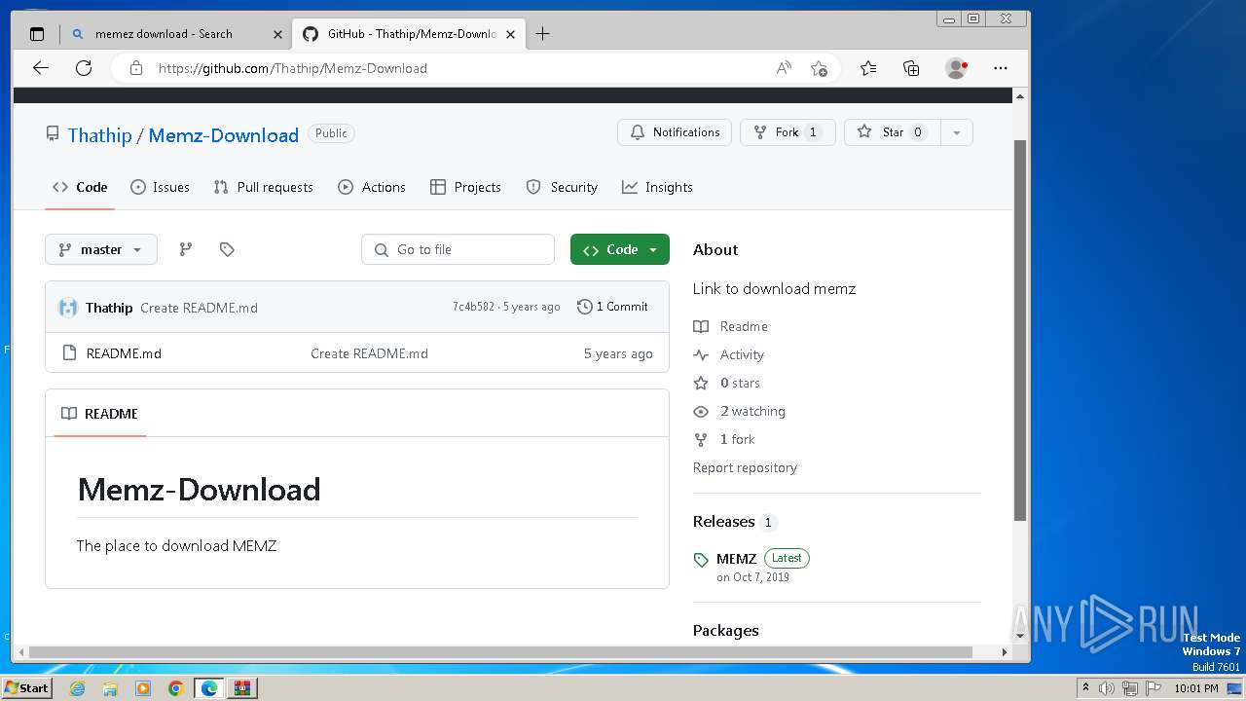Close the memez download Search tab
This screenshot has height=701, width=1246.
(x=277, y=34)
